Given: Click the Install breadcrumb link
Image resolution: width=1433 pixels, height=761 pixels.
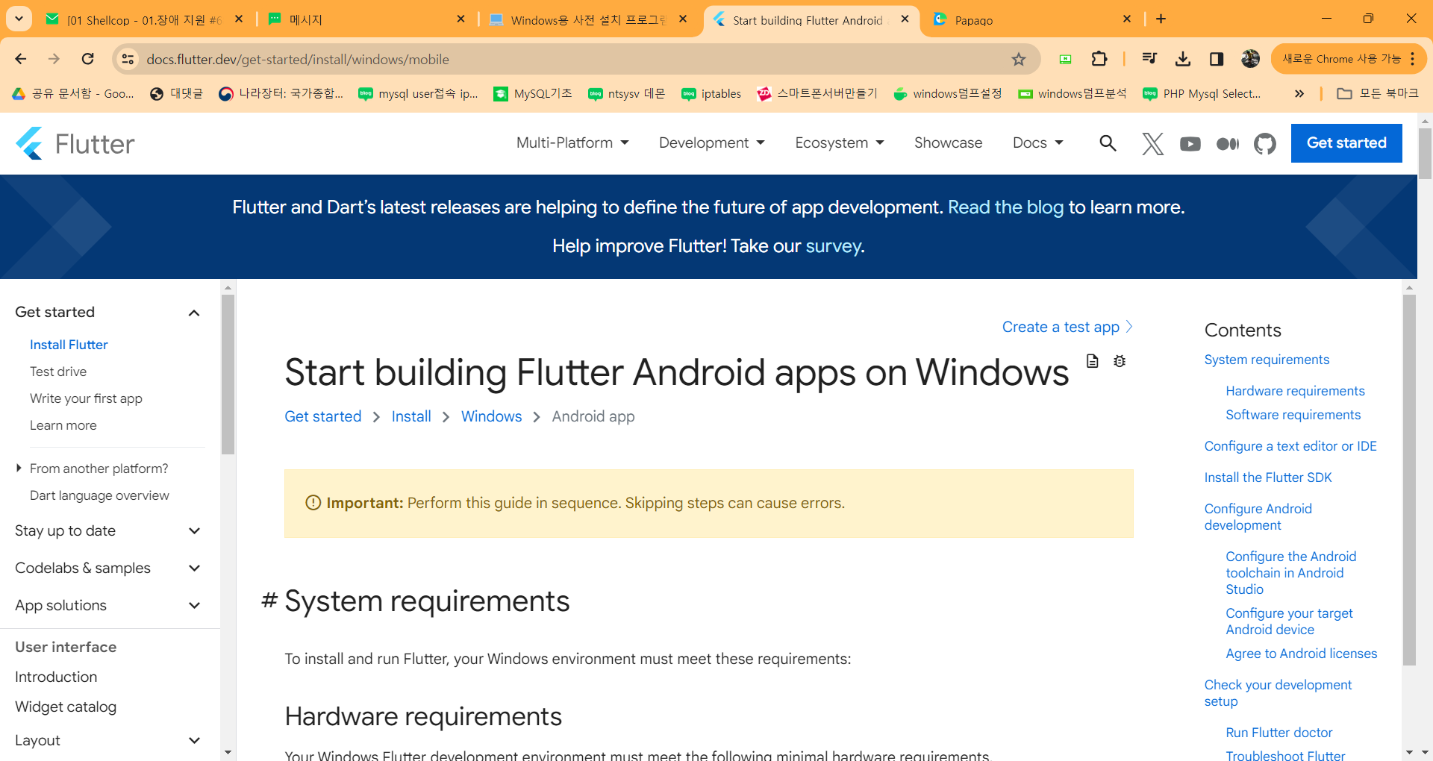Looking at the screenshot, I should pos(411,416).
